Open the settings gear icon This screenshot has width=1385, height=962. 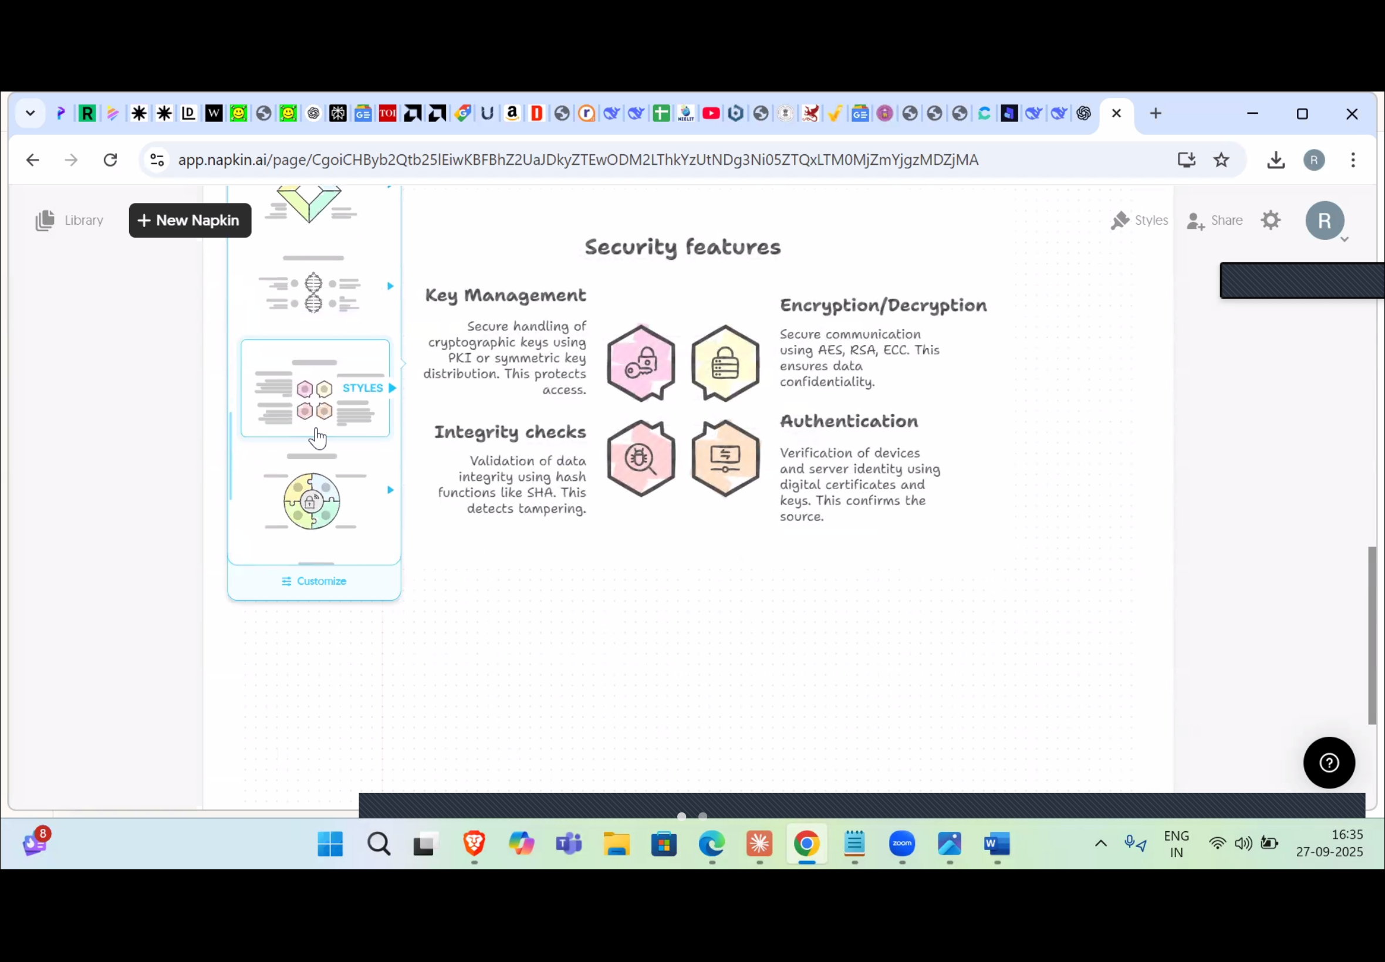1271,221
